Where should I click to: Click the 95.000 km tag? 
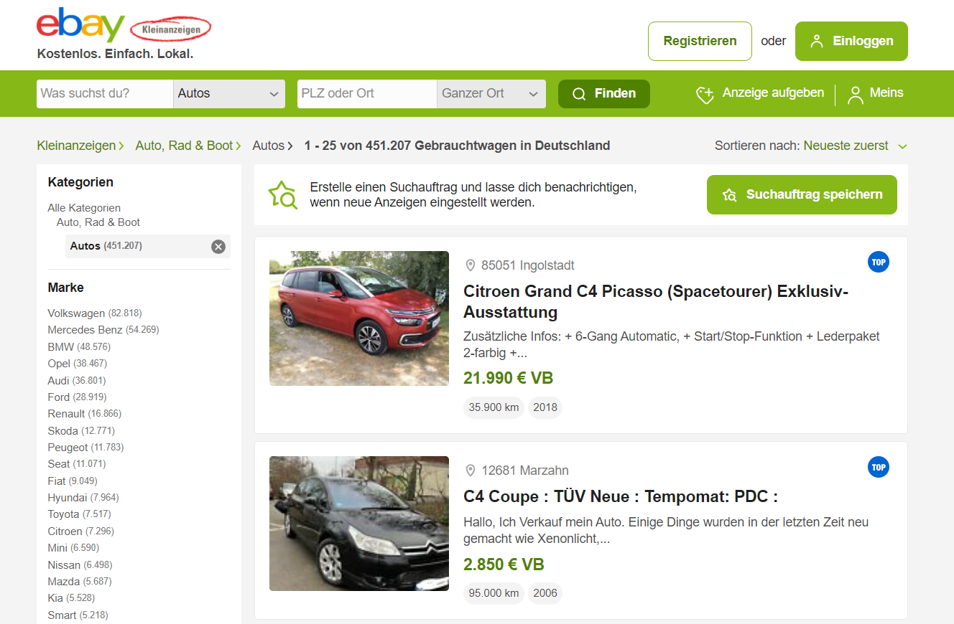tap(494, 593)
